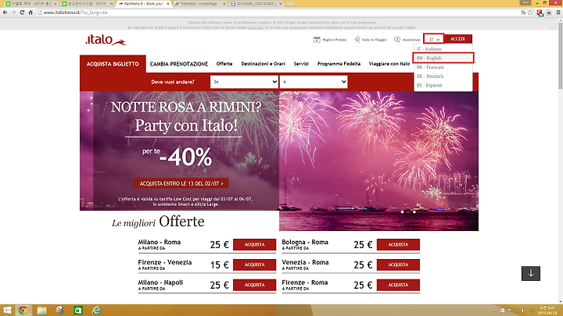Open Internet Explorer from the taskbar
The image size is (563, 316).
point(97,311)
